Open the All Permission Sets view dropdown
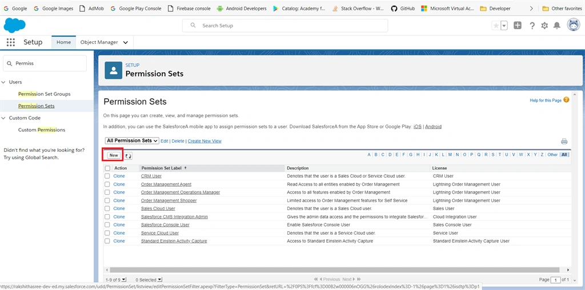 [x=132, y=141]
